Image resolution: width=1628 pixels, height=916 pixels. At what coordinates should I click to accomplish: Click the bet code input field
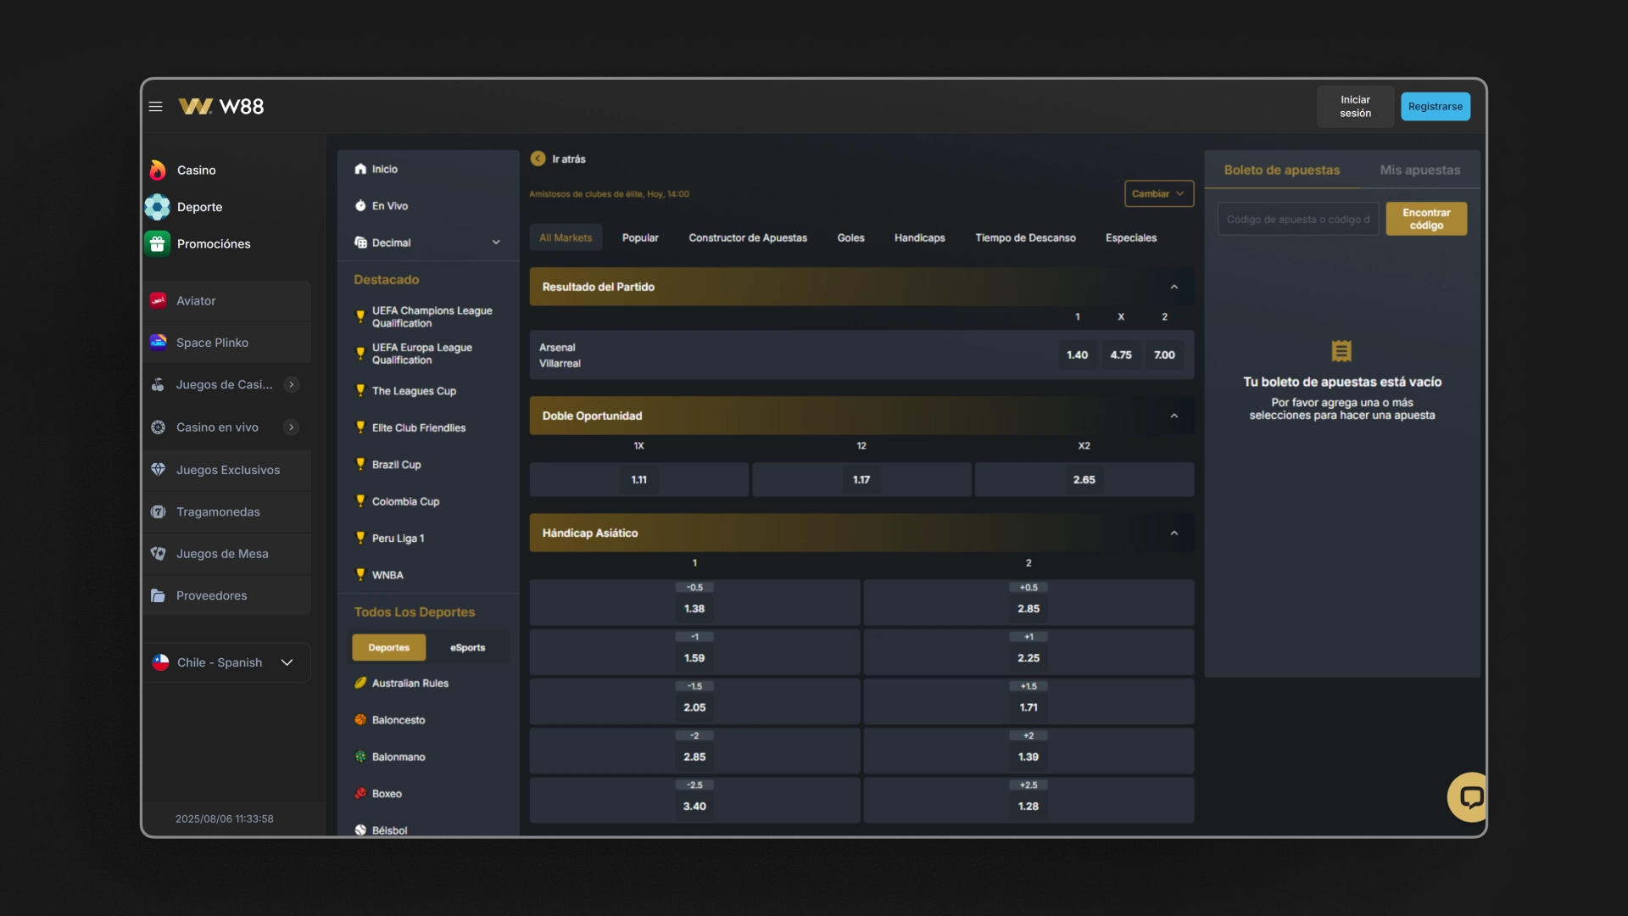pos(1298,220)
